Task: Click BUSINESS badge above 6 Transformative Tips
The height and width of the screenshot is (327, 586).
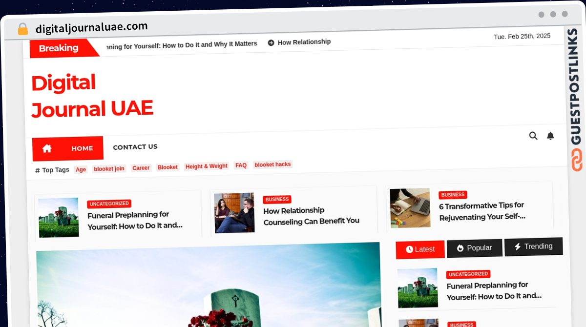Action: [x=453, y=195]
